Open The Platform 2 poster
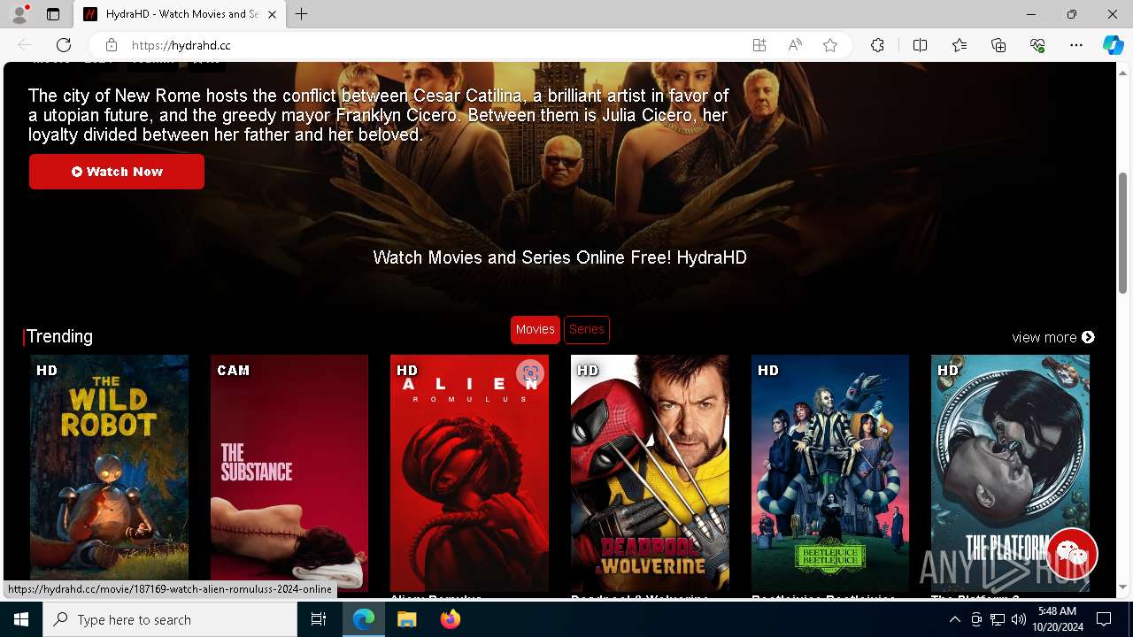This screenshot has height=637, width=1133. (1010, 472)
